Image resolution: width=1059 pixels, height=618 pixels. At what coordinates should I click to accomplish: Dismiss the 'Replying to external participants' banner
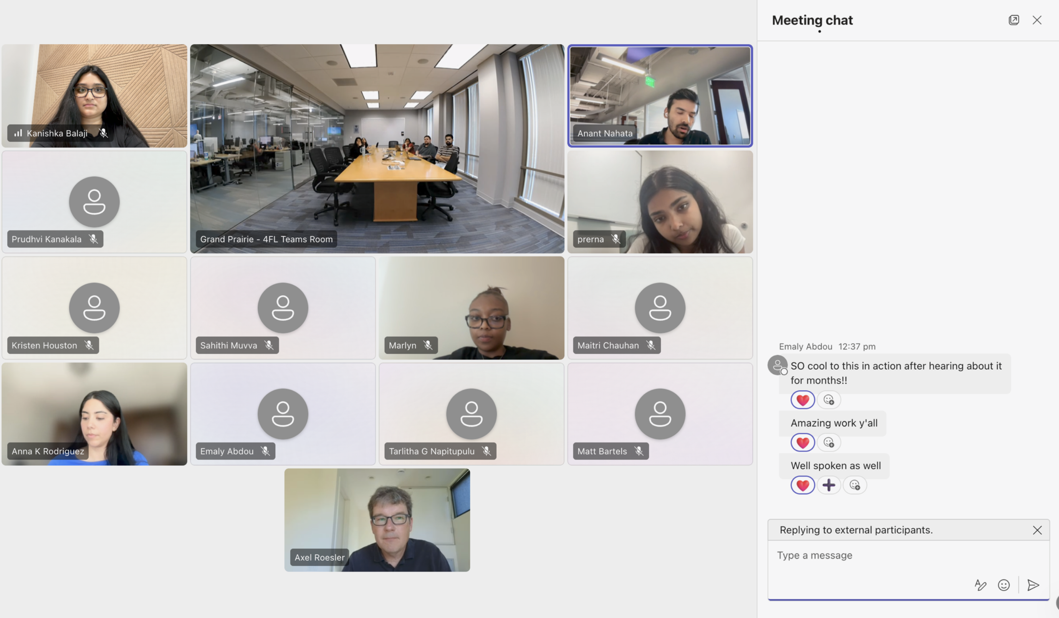click(1037, 530)
